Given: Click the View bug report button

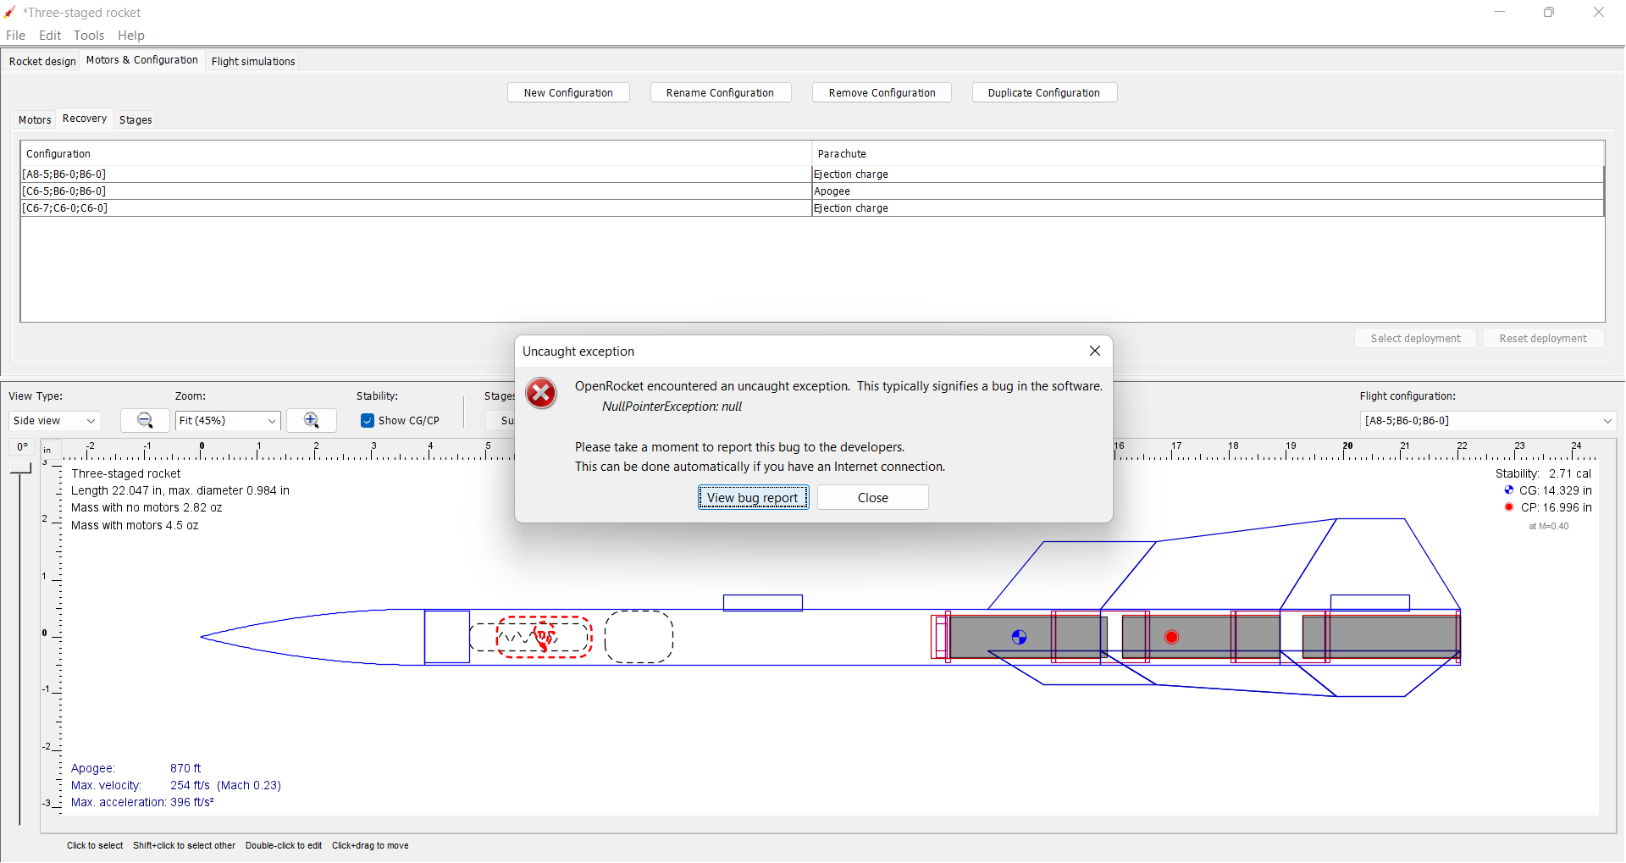Looking at the screenshot, I should tap(753, 497).
